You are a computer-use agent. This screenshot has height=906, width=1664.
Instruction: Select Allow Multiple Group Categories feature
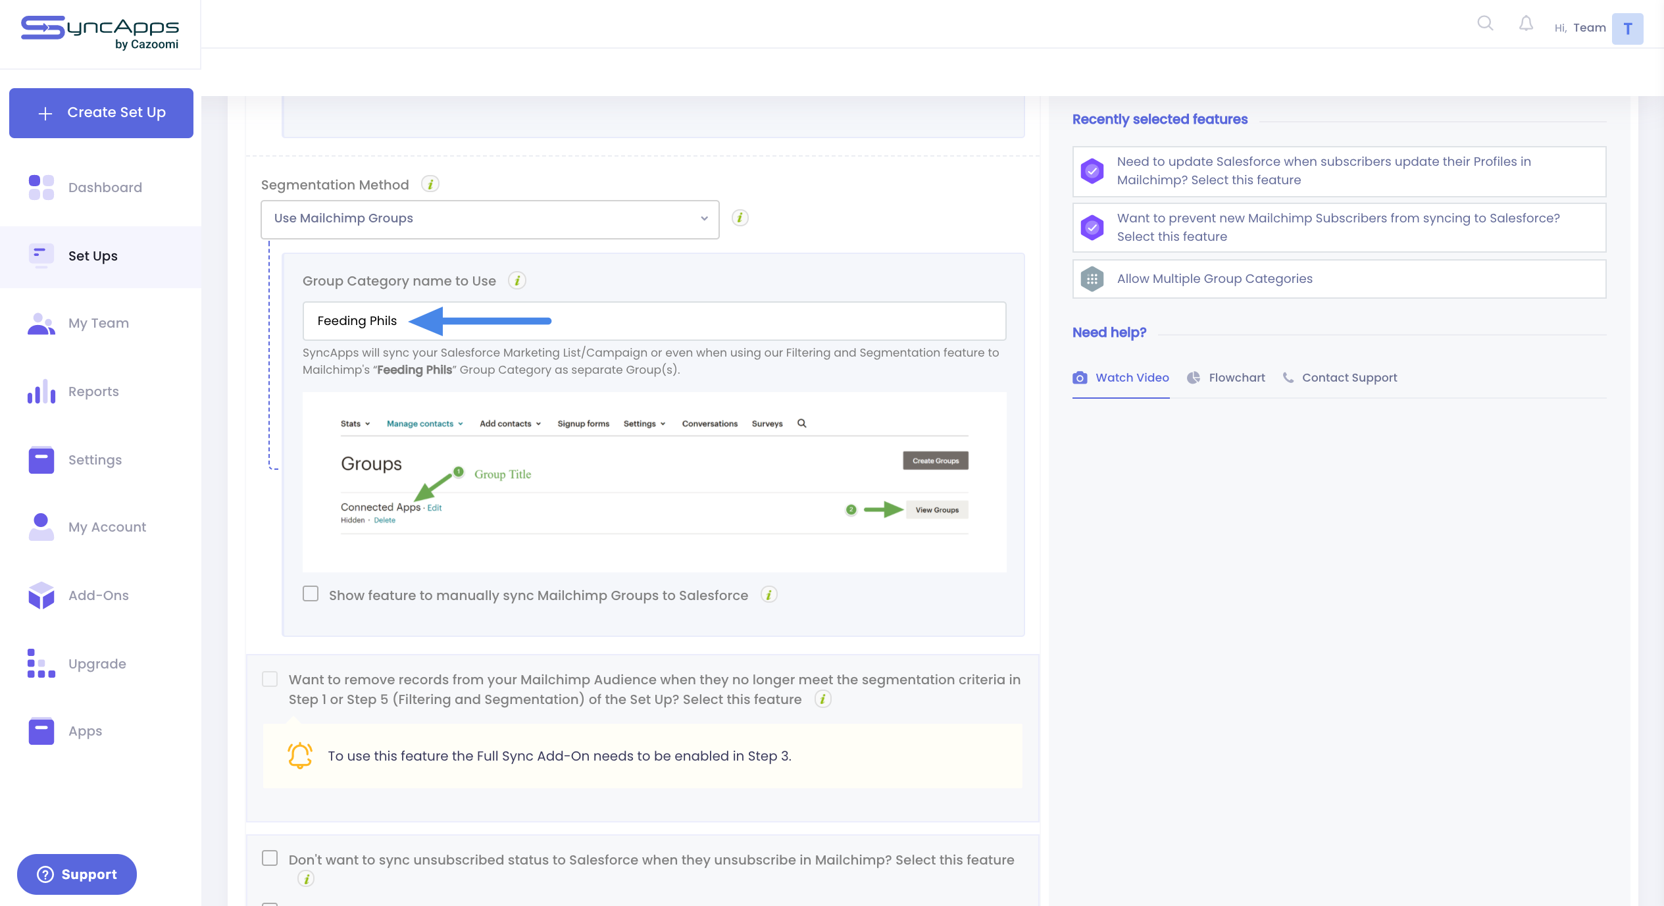point(1339,279)
